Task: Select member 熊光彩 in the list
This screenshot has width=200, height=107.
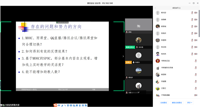Action: 176,13
